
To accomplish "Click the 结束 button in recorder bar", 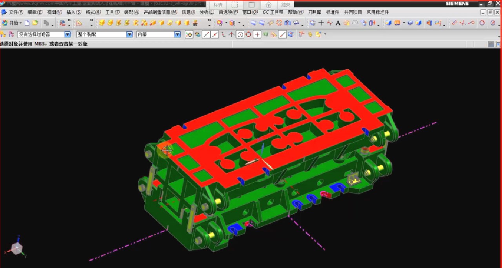I will click(x=286, y=5).
